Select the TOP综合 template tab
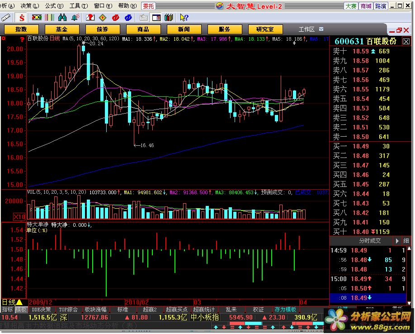The image size is (415, 334). coord(68,310)
